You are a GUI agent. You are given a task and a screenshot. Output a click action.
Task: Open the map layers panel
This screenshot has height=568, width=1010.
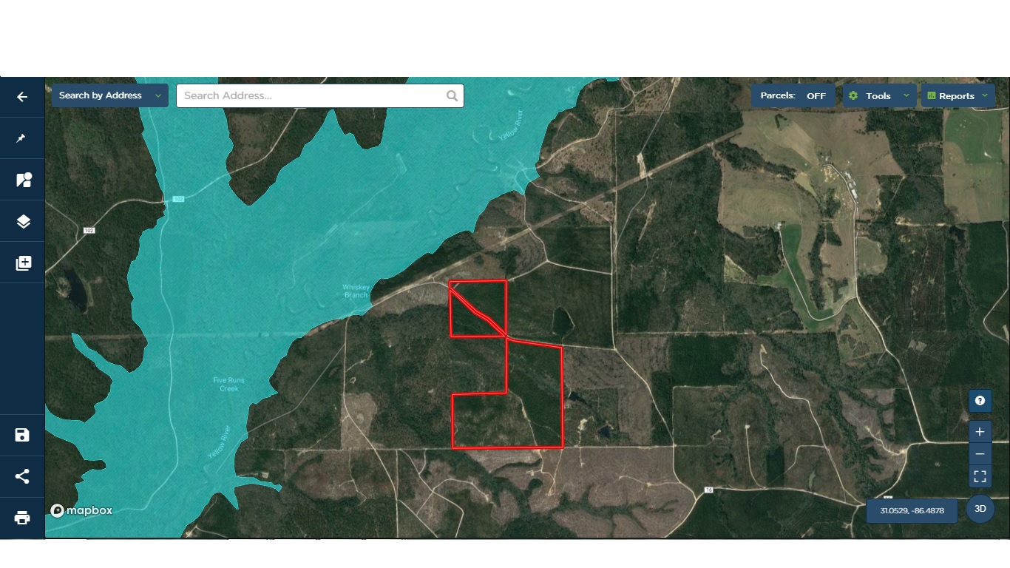(x=22, y=221)
